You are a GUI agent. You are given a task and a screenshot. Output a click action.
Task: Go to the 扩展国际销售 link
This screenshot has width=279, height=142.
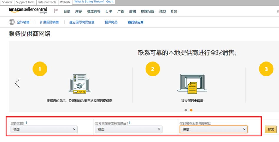49,22
